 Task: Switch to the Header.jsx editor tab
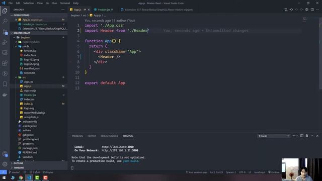[104, 10]
